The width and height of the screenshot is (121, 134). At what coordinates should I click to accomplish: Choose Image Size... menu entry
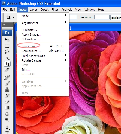pos(43,46)
